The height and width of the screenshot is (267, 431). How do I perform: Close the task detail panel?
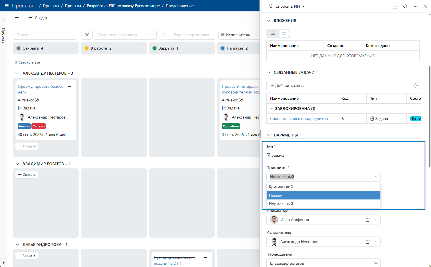tap(425, 6)
